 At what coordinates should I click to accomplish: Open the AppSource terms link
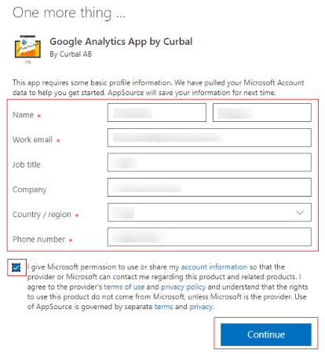[163, 307]
